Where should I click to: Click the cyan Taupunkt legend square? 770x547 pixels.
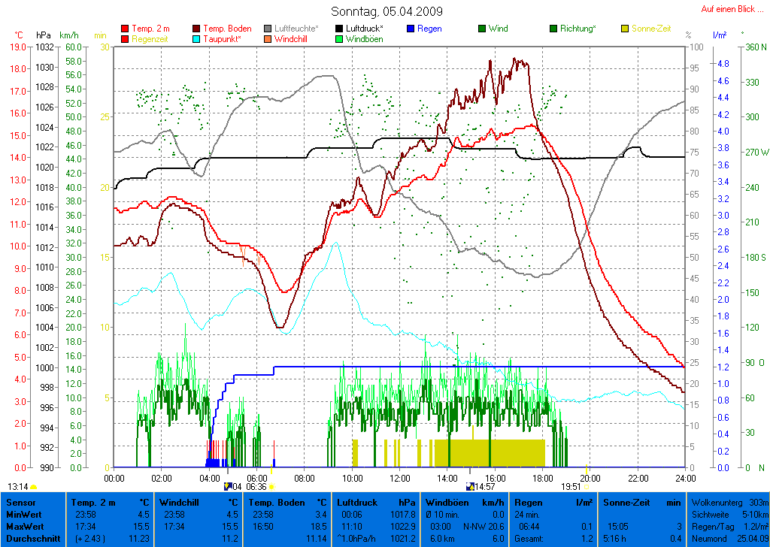click(198, 39)
